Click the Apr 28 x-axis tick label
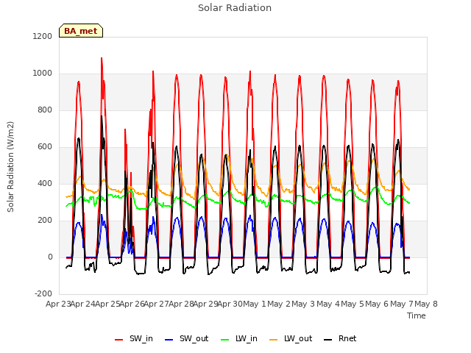 point(181,304)
